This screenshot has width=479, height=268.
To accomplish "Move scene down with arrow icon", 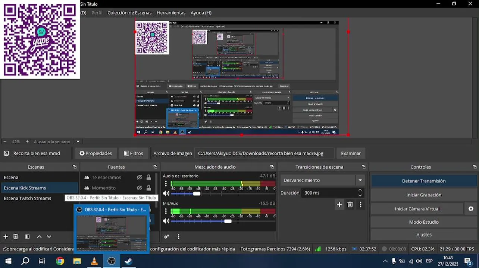I will coord(49,236).
